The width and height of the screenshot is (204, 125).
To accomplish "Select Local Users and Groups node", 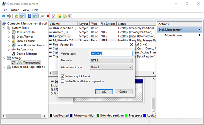I will [32, 45].
